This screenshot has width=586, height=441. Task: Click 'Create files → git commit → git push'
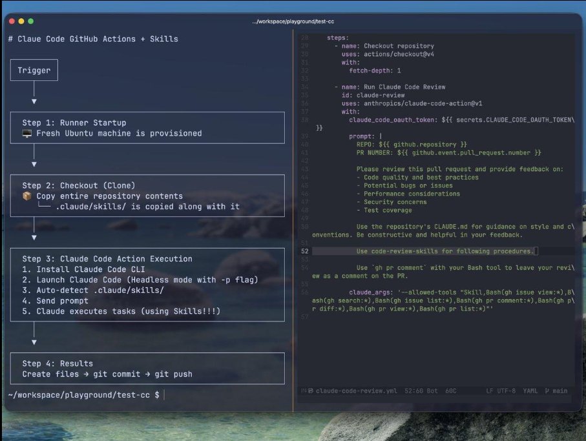[107, 374]
